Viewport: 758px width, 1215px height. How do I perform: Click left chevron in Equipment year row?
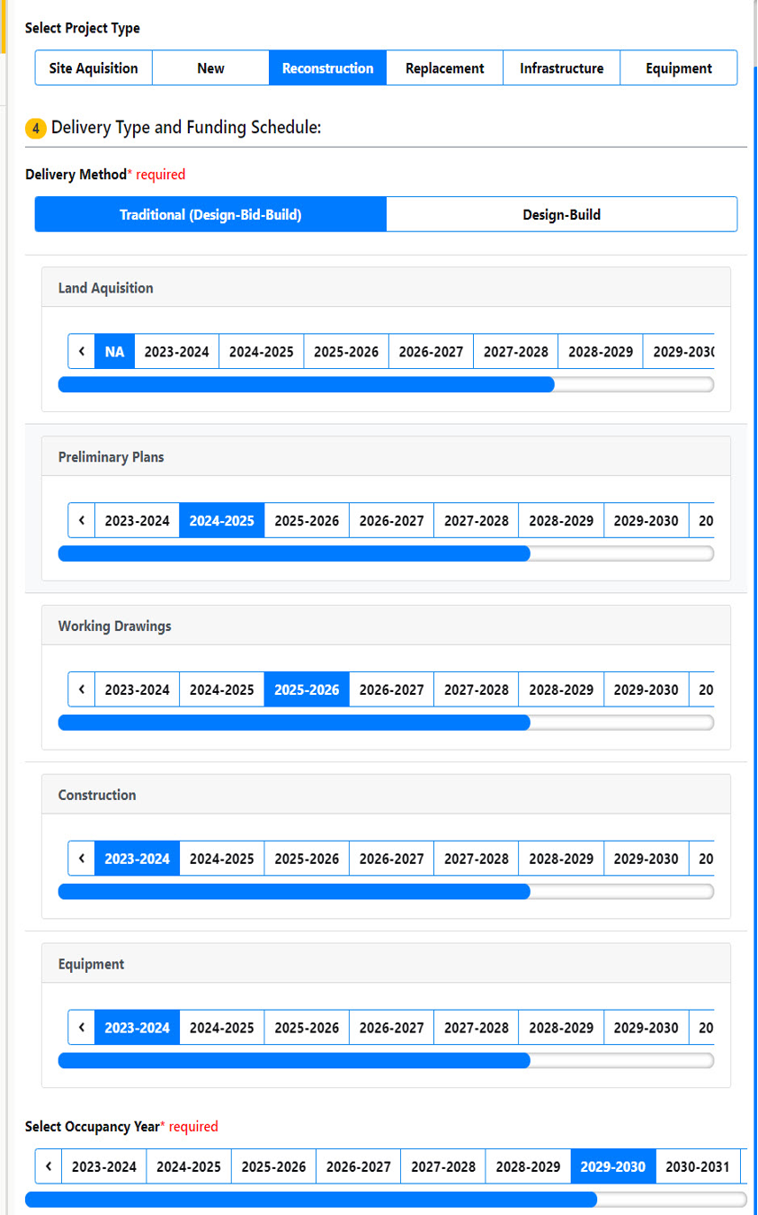tap(82, 1028)
